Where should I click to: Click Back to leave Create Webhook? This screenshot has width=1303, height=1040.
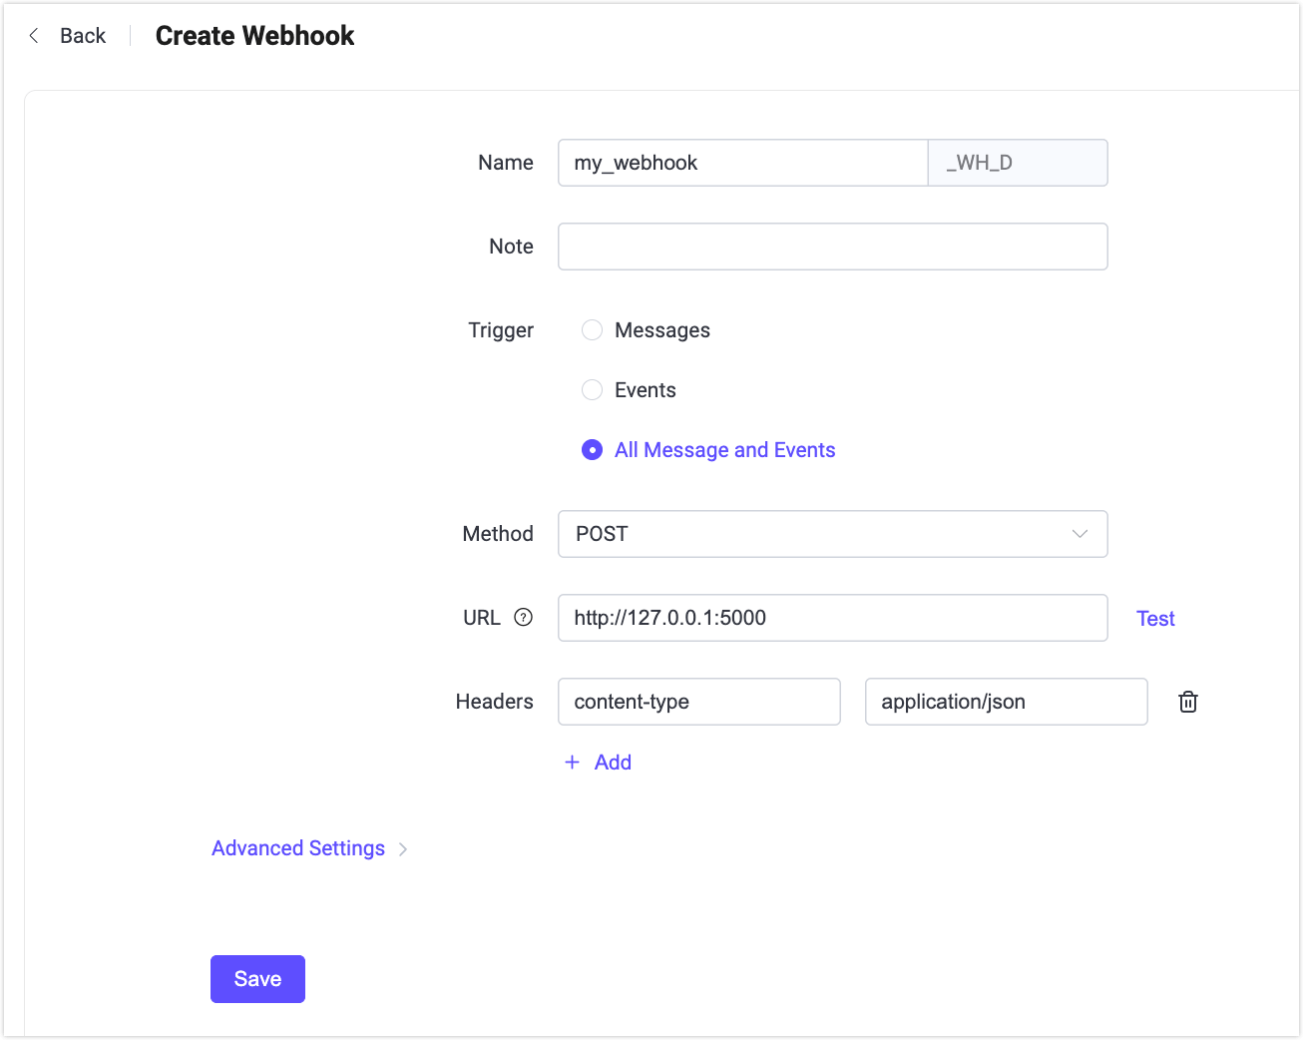tap(82, 35)
